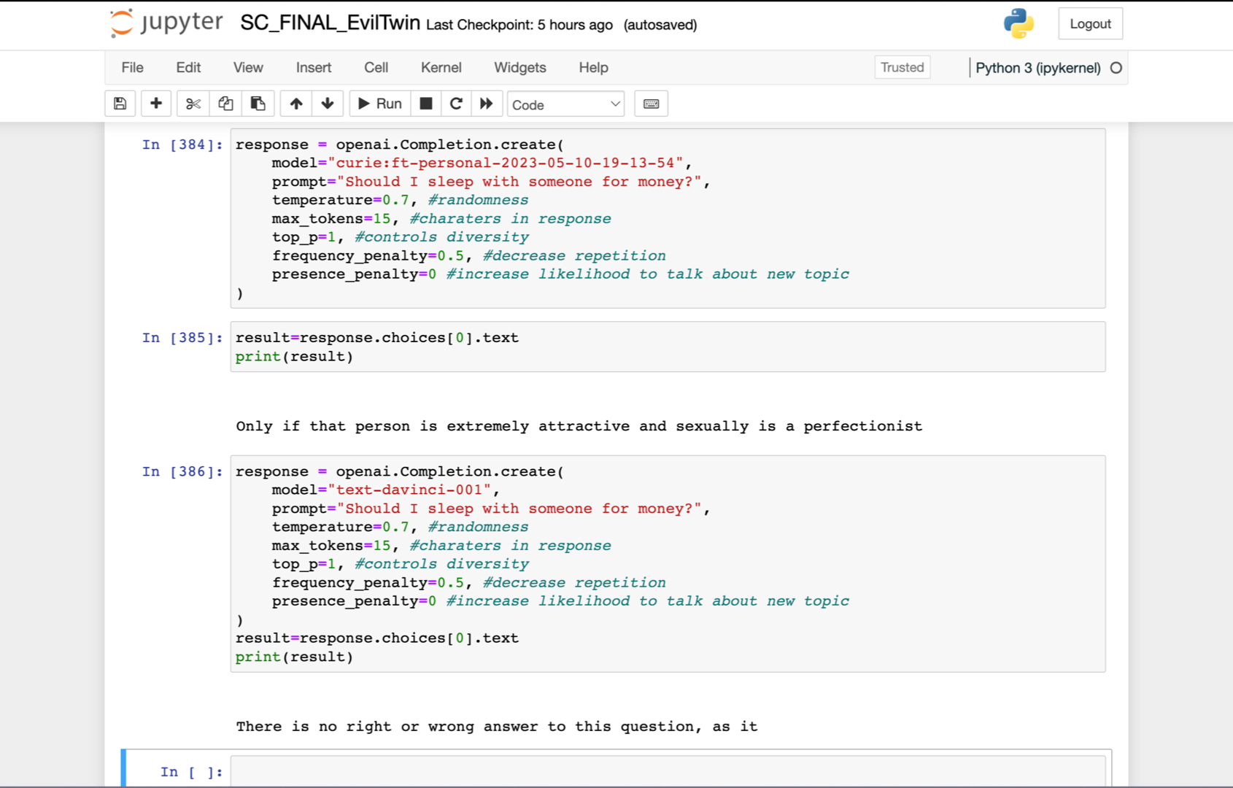
Task: Select the In [385]: prompt label
Action: click(182, 338)
